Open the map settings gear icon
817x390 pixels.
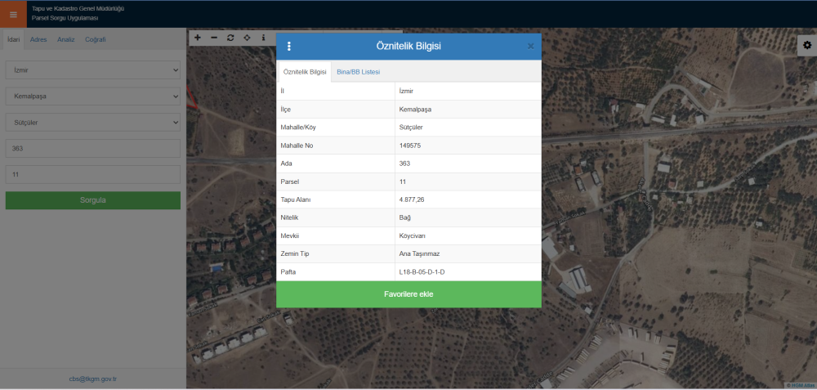point(806,47)
